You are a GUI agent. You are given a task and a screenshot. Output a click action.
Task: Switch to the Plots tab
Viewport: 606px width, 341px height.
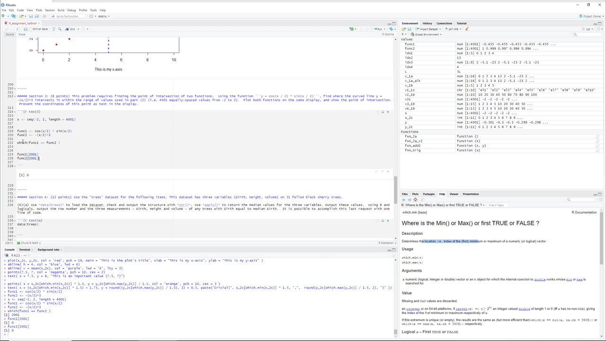[415, 194]
